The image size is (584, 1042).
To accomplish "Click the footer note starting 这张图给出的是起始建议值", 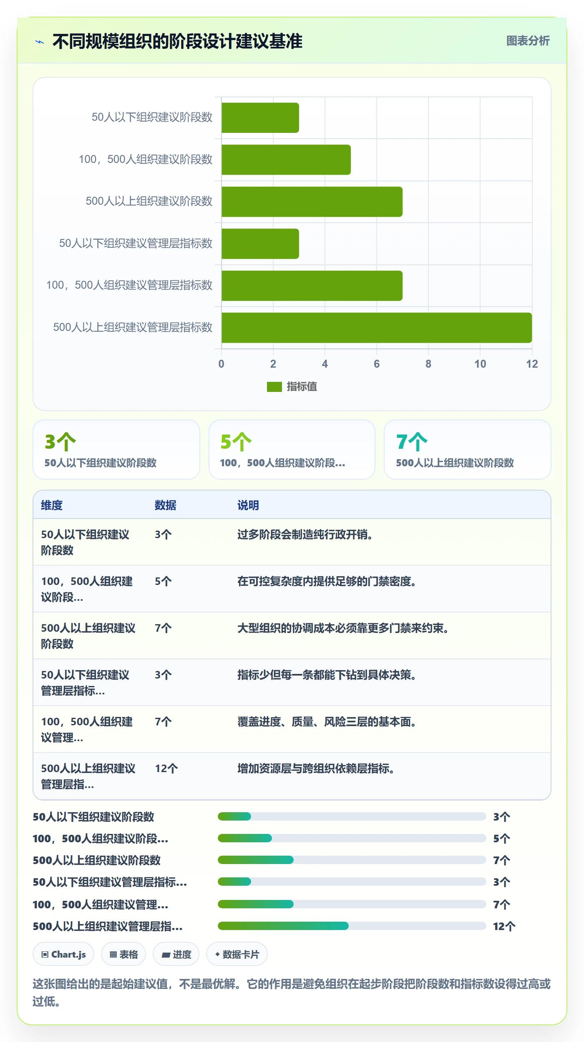I will (x=292, y=993).
